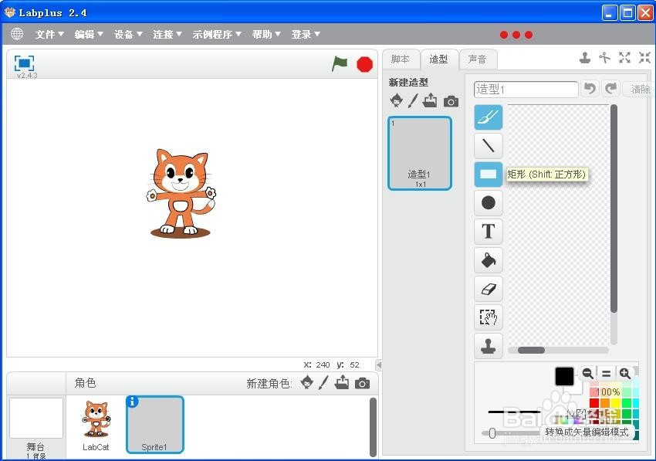
Task: Select the paintbrush tool
Action: (x=489, y=117)
